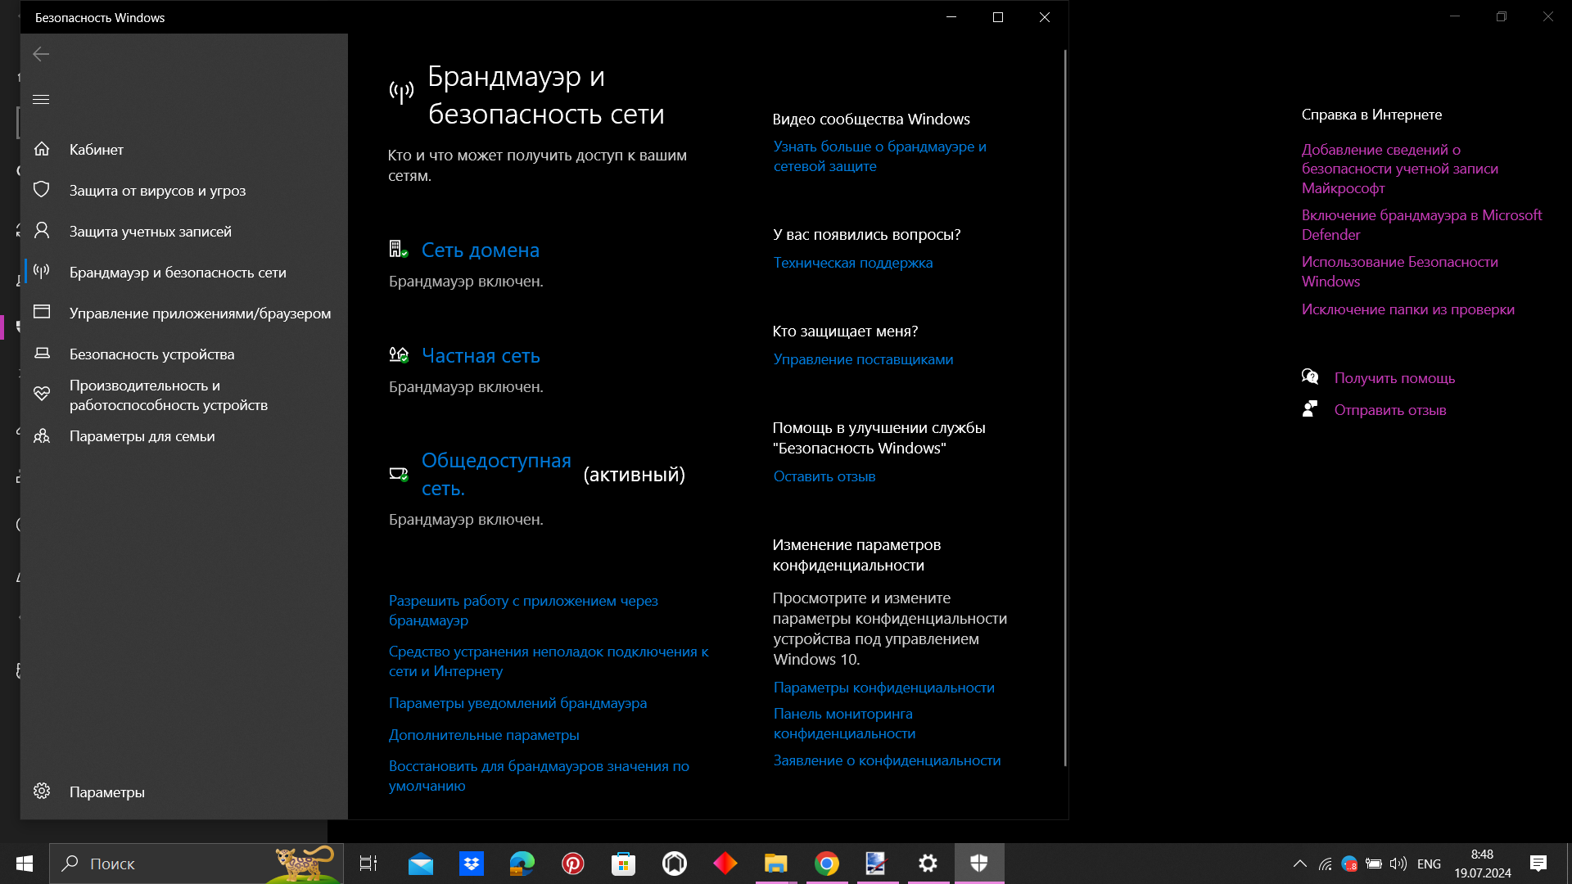1572x884 pixels.
Task: Click the Получить помощь chat icon
Action: (x=1310, y=377)
